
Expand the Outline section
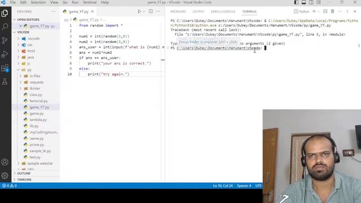[x=24, y=173]
